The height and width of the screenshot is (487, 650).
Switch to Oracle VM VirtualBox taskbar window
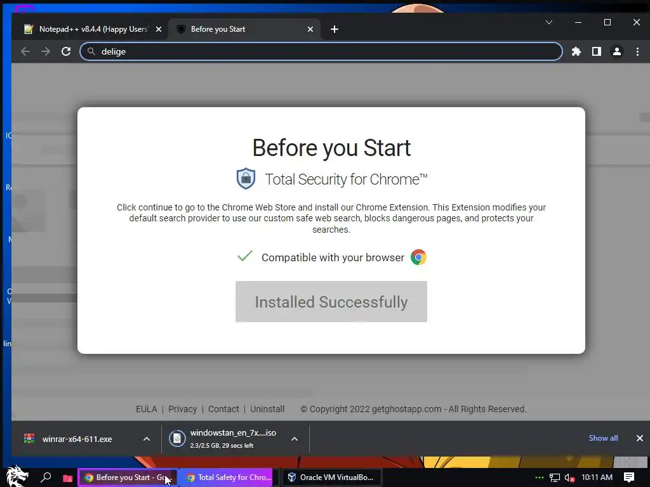pos(331,477)
